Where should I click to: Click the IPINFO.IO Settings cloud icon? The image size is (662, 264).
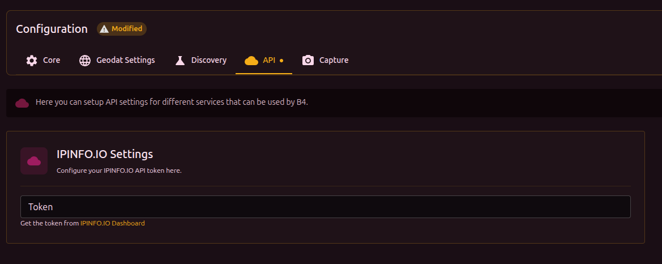click(34, 161)
